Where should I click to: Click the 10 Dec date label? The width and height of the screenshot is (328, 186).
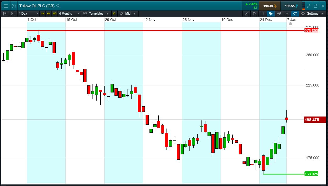[227, 20]
